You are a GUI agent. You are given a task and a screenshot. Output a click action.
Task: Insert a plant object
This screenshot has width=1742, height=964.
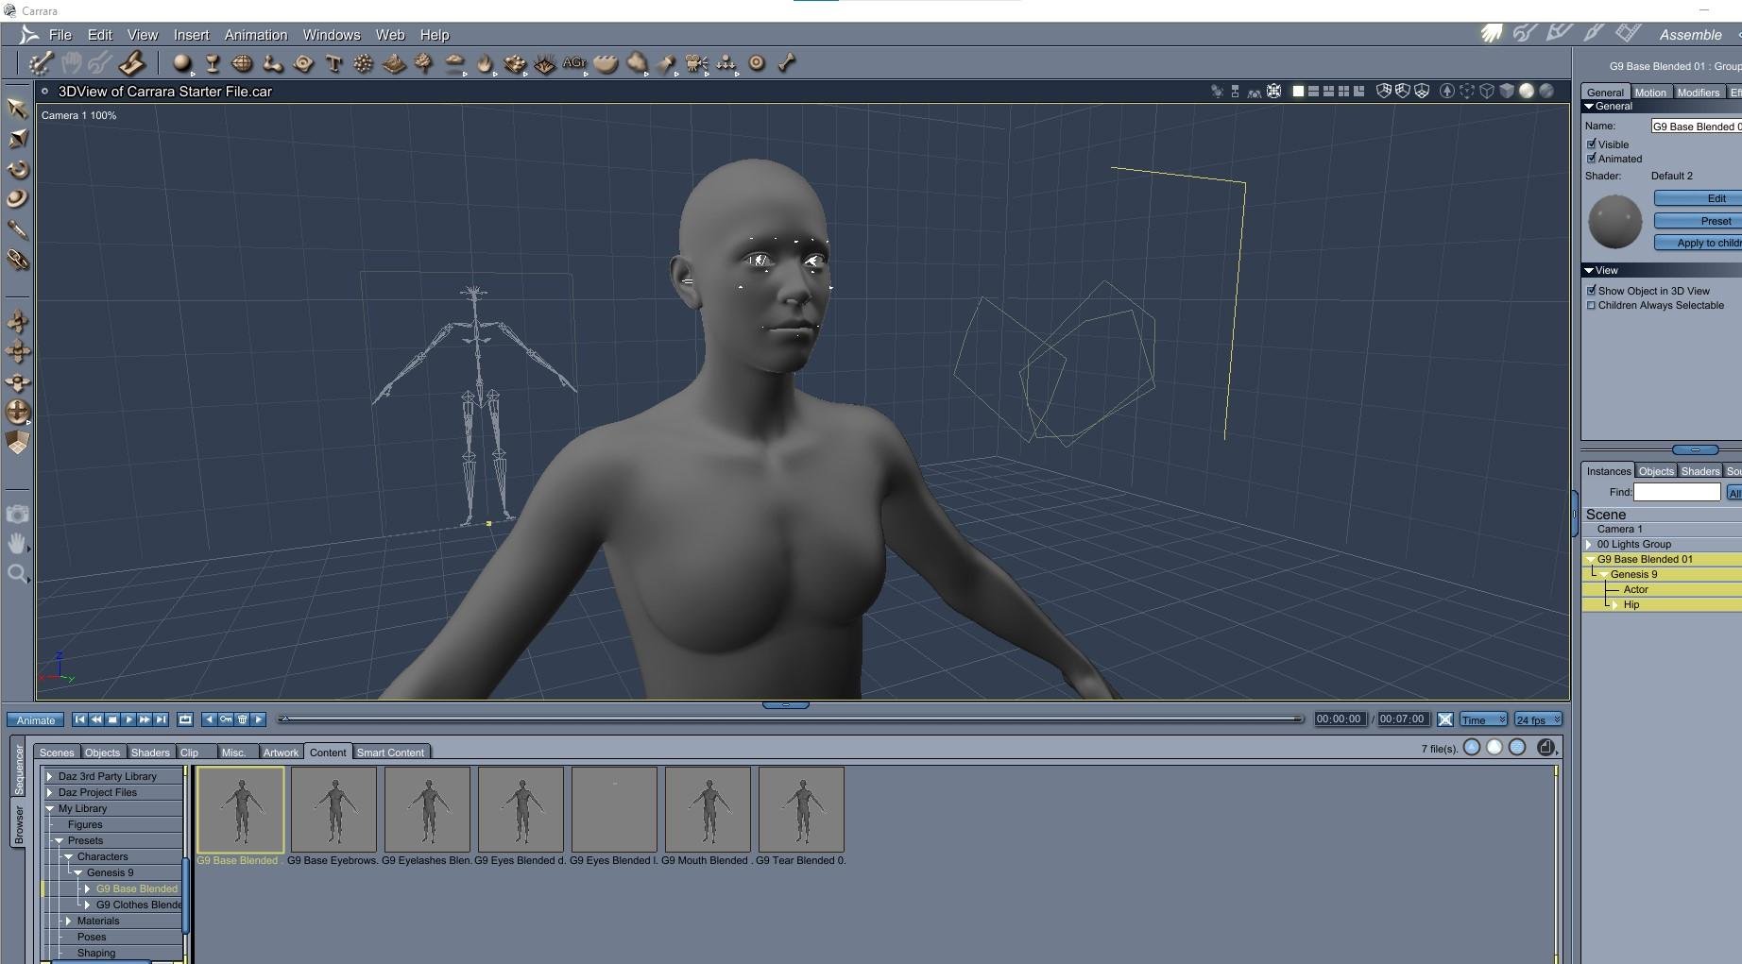tap(424, 63)
